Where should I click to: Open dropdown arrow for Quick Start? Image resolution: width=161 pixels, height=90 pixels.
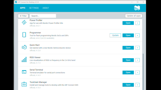[x=137, y=48]
